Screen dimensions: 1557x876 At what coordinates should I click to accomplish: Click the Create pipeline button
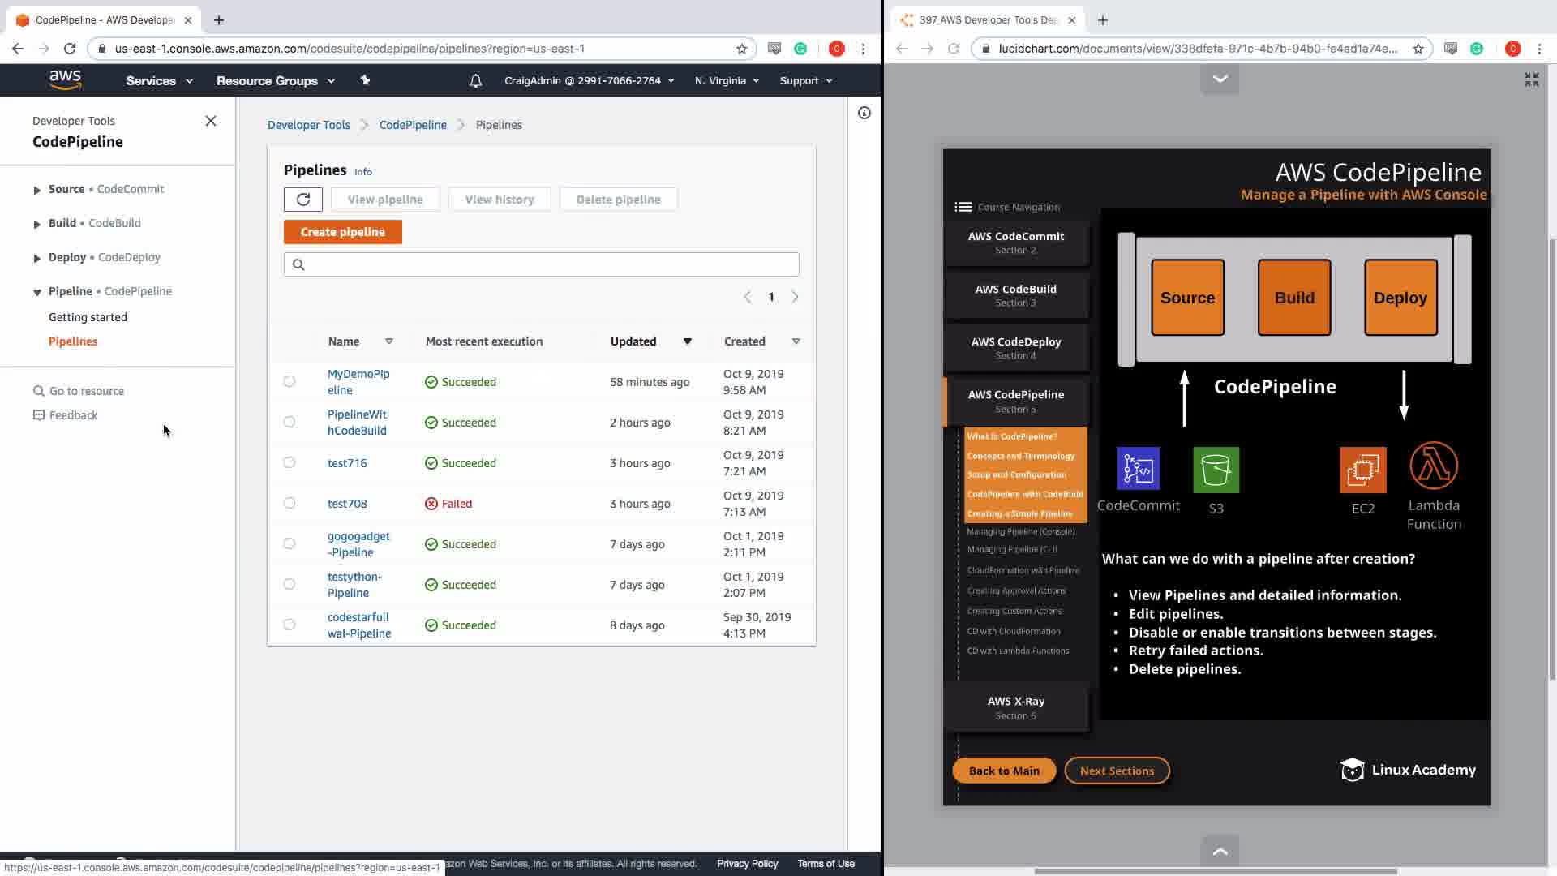pyautogui.click(x=342, y=232)
